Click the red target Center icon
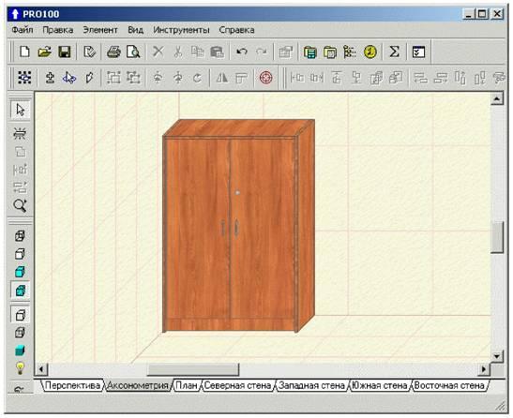The height and width of the screenshot is (418, 513). tap(265, 78)
